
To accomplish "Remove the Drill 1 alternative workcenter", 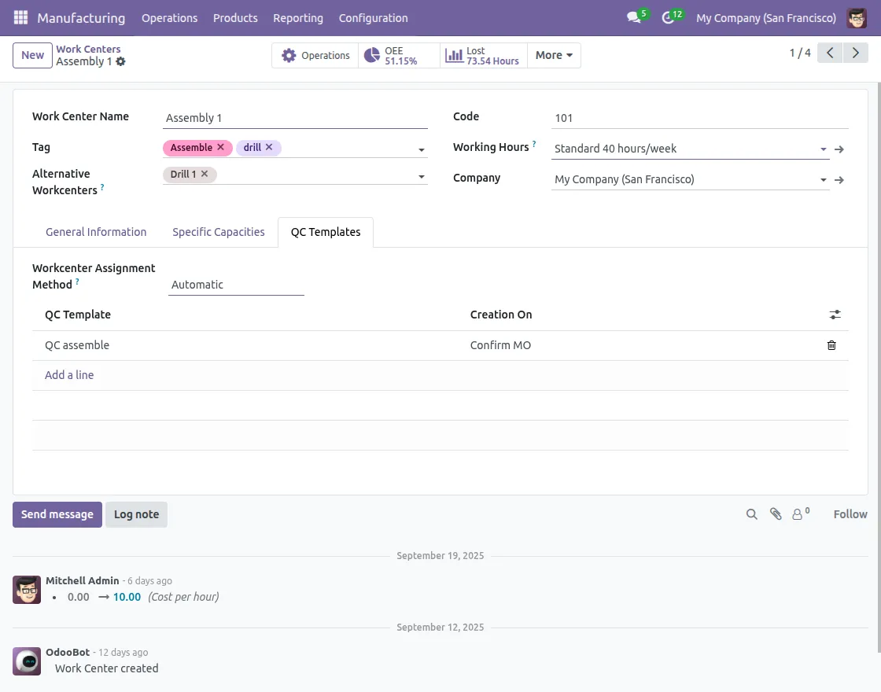I will (205, 174).
